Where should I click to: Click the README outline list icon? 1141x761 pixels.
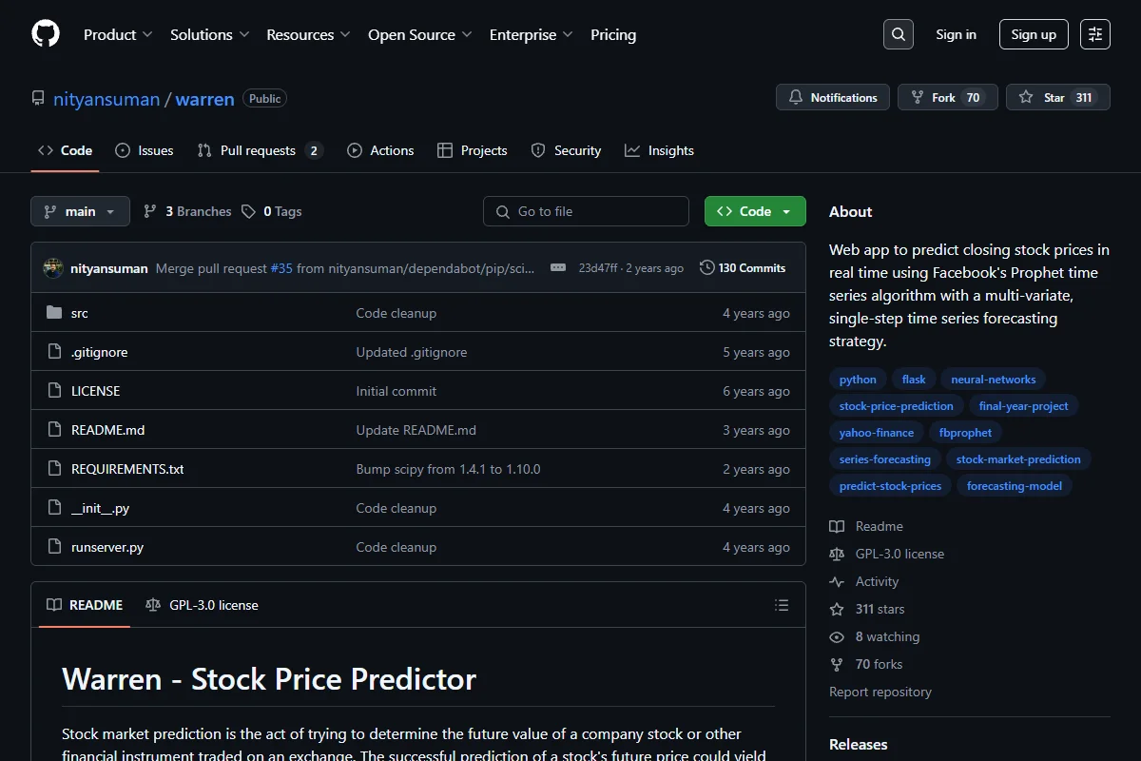point(782,605)
